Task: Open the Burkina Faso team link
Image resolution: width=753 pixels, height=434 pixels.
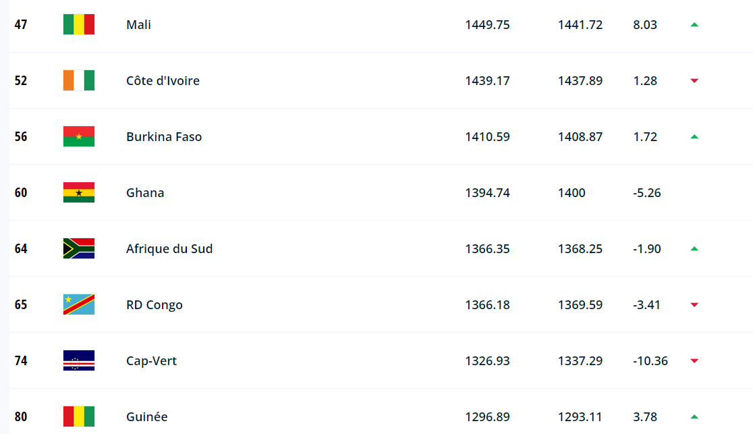Action: coord(164,137)
